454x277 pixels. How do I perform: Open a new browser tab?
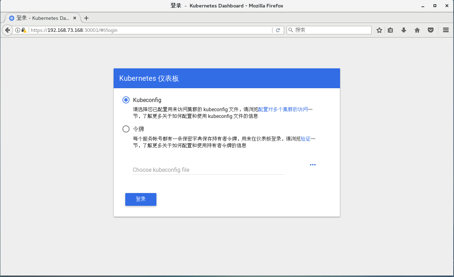[x=86, y=18]
